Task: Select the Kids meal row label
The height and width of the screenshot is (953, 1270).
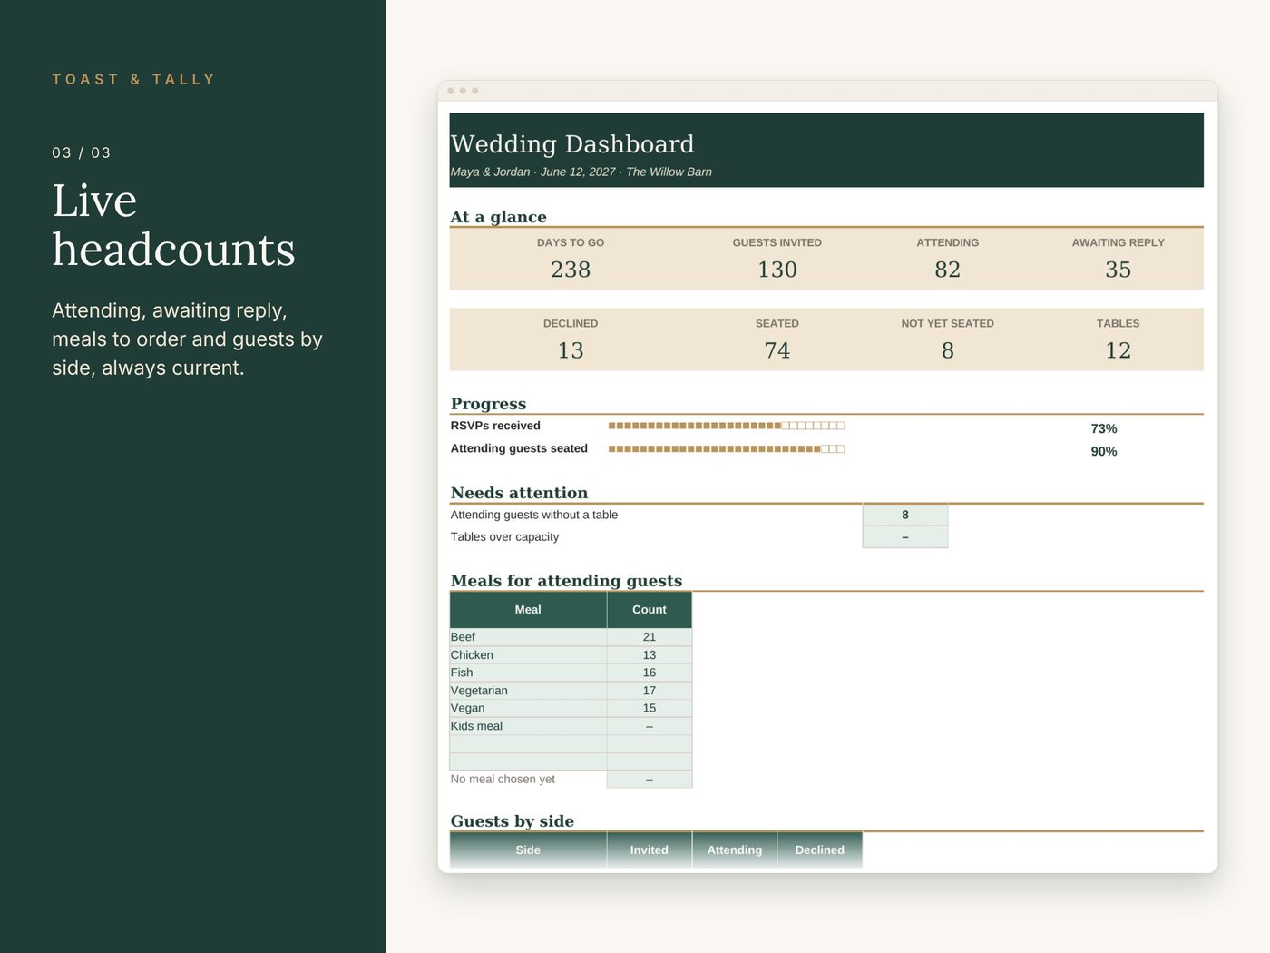Action: coord(476,726)
